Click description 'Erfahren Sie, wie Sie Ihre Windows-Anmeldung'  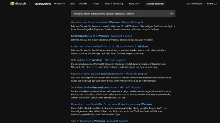tap(119, 52)
